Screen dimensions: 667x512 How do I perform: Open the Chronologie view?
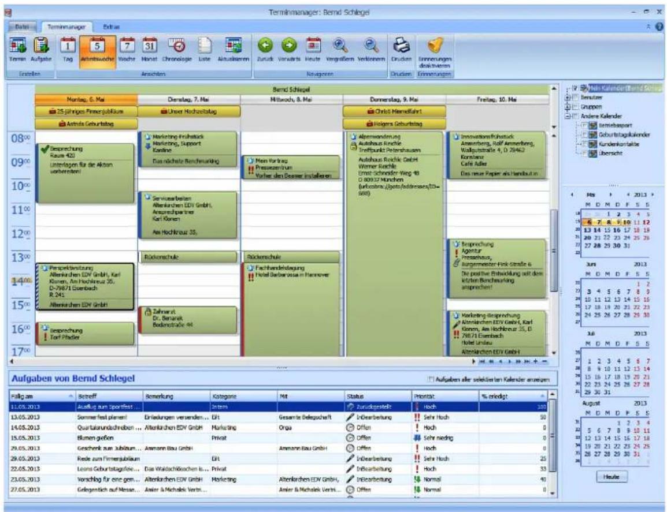click(177, 50)
